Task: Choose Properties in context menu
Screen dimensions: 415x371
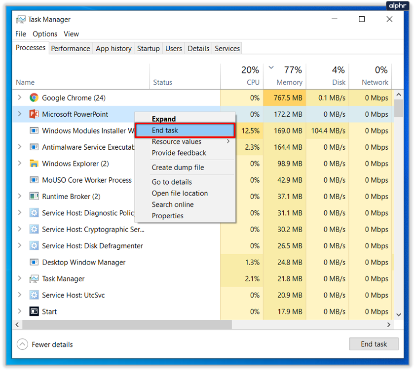Action: pyautogui.click(x=185, y=216)
